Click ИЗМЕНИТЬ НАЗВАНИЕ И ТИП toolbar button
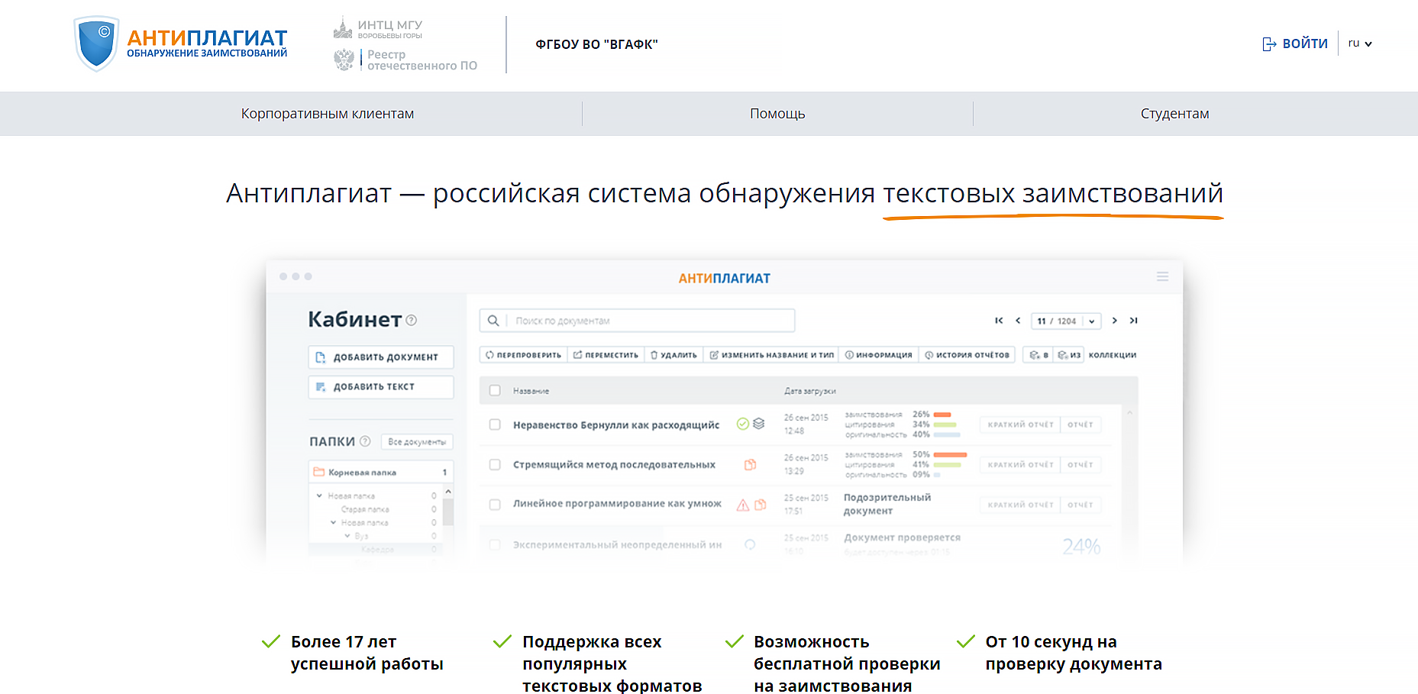 pyautogui.click(x=771, y=355)
